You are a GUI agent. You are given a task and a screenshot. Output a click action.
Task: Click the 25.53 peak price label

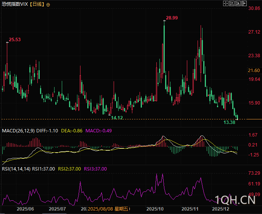[15, 39]
